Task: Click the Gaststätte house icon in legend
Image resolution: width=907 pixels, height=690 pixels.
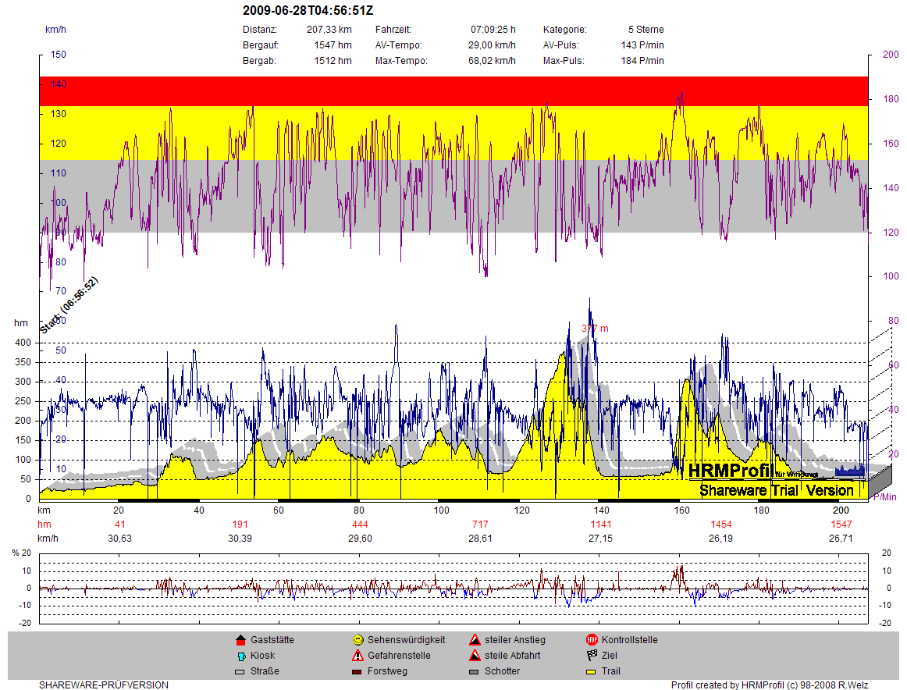Action: point(240,640)
